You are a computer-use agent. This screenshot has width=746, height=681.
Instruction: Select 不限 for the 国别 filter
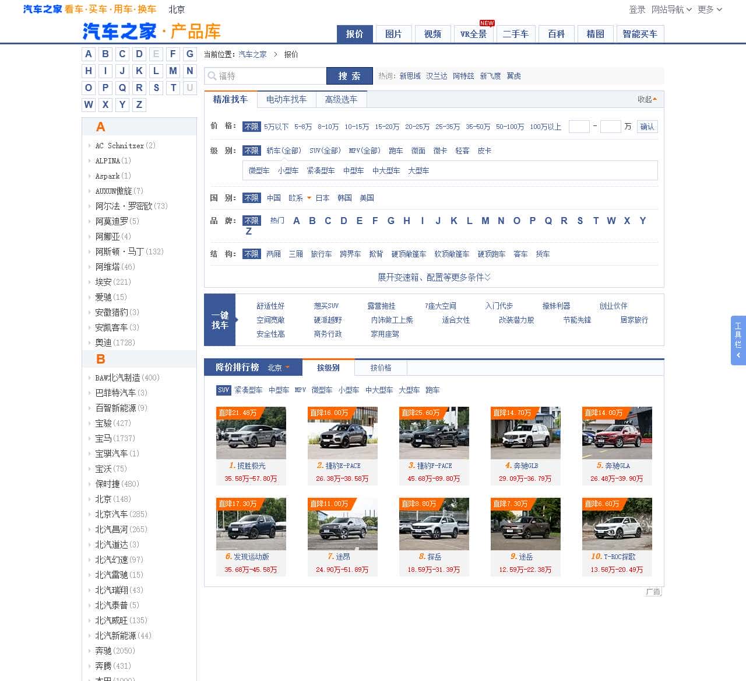(x=252, y=198)
